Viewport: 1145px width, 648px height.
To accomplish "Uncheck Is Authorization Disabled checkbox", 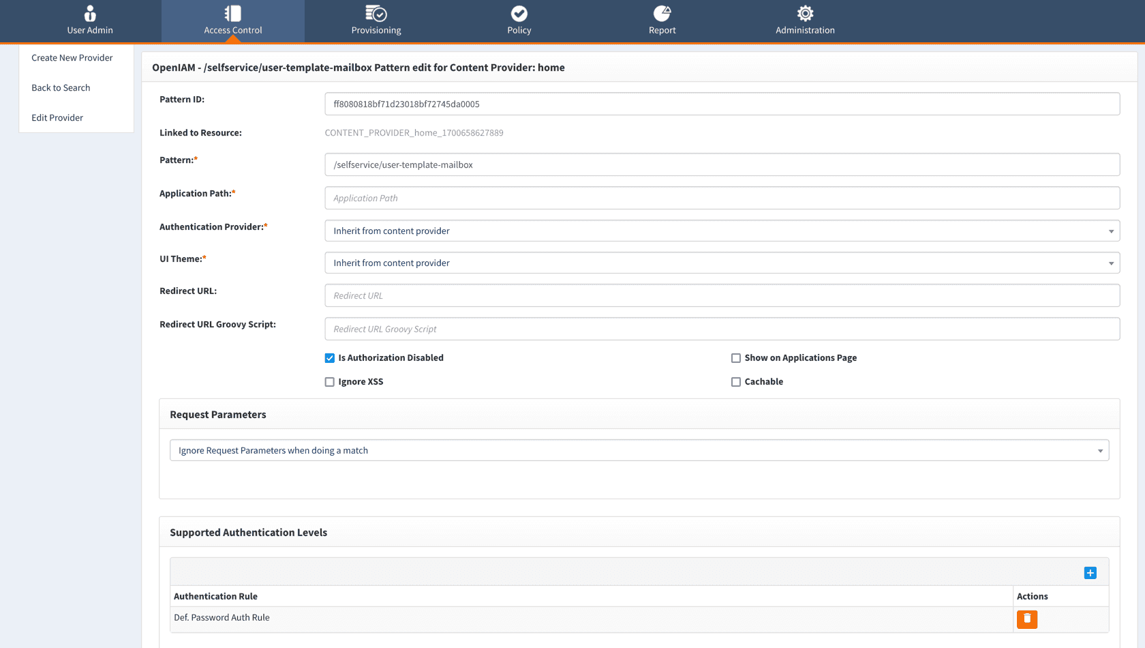I will pyautogui.click(x=330, y=358).
